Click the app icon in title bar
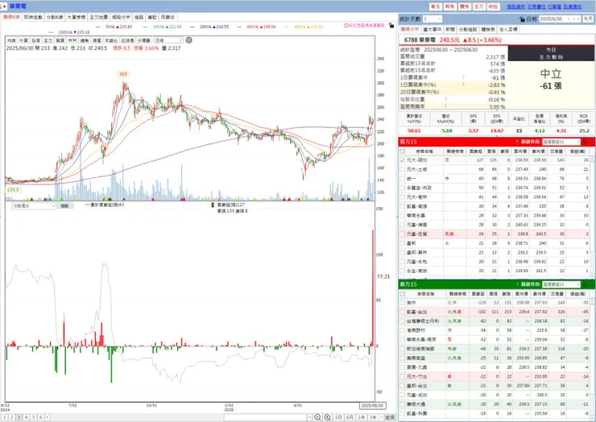This screenshot has height=422, width=596. coord(3,6)
